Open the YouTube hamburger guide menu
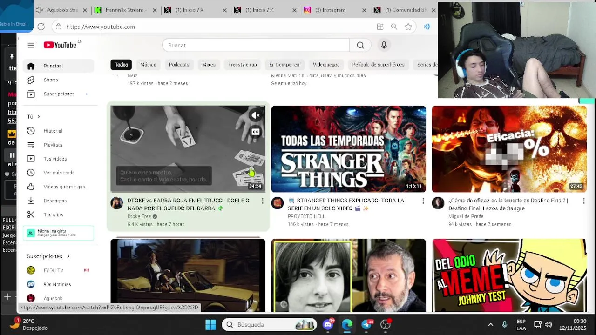The height and width of the screenshot is (335, 596). 31,45
